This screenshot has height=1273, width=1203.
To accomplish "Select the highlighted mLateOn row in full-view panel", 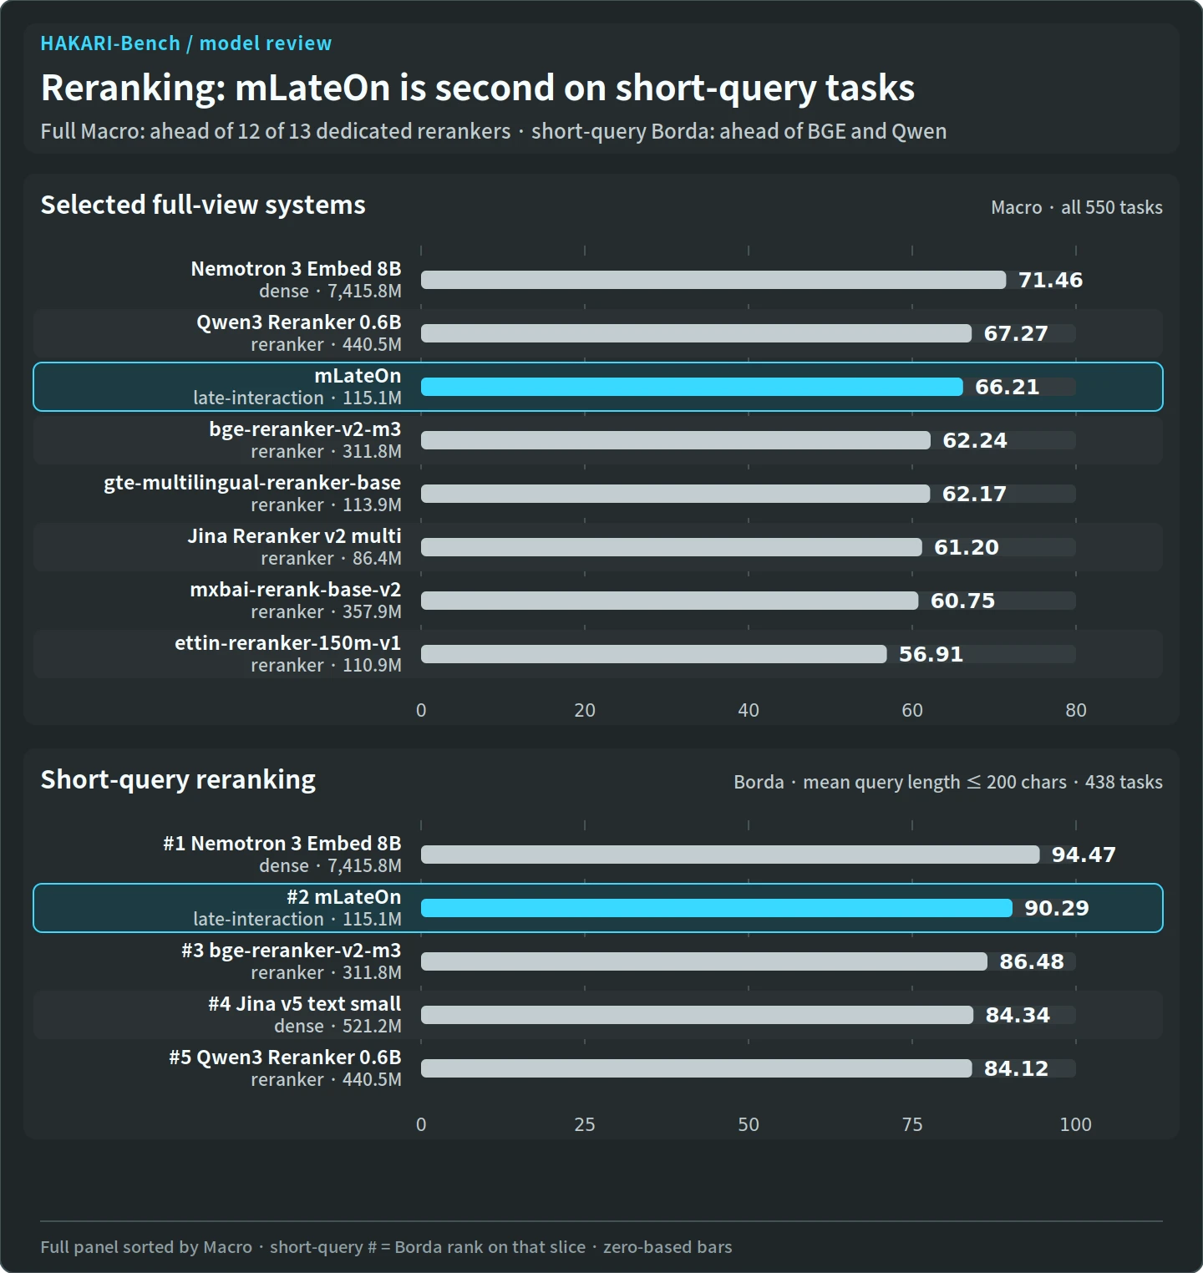I will (598, 387).
